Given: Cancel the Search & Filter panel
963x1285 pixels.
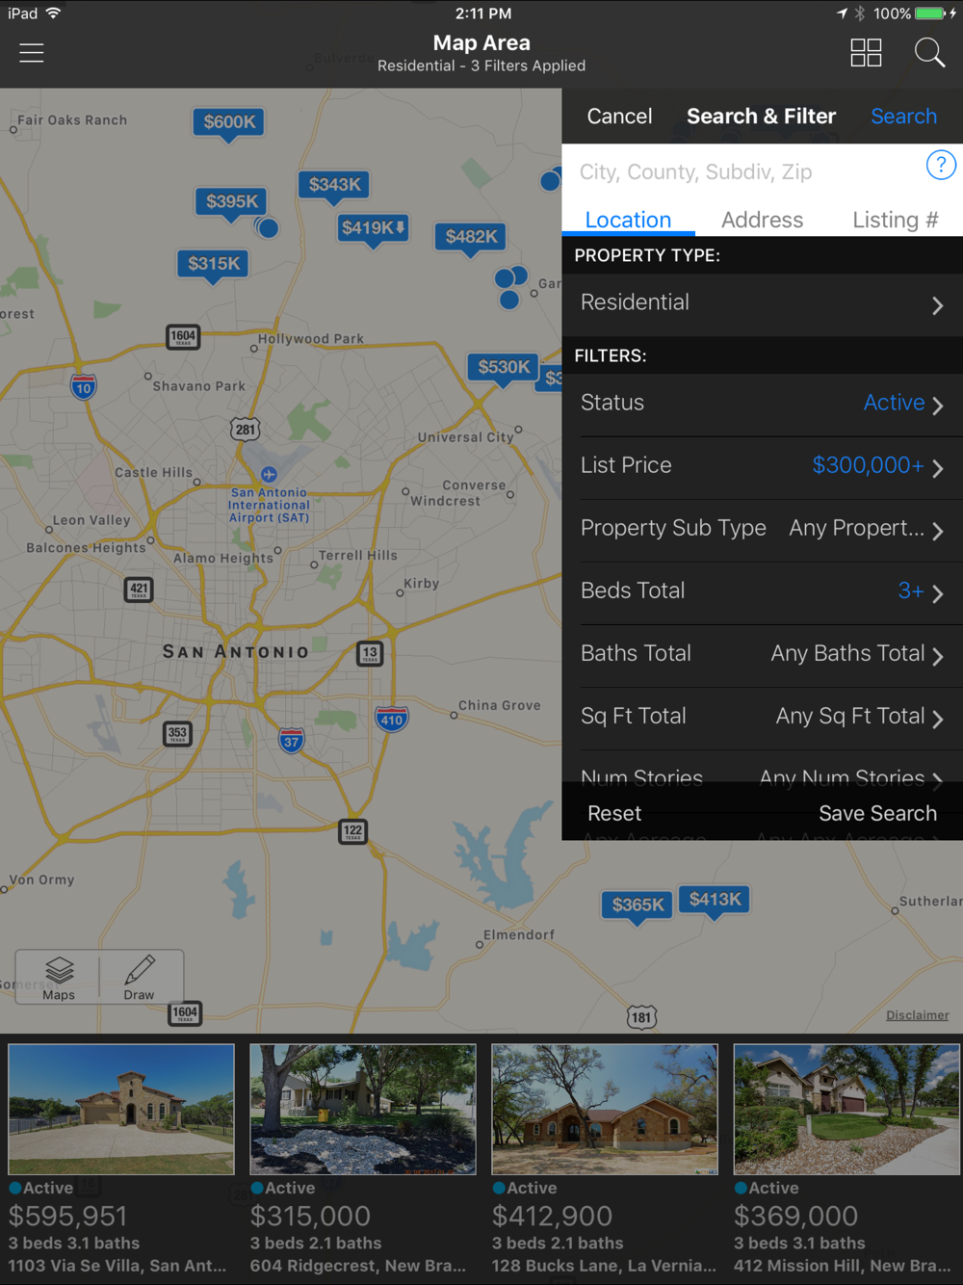Looking at the screenshot, I should [619, 117].
